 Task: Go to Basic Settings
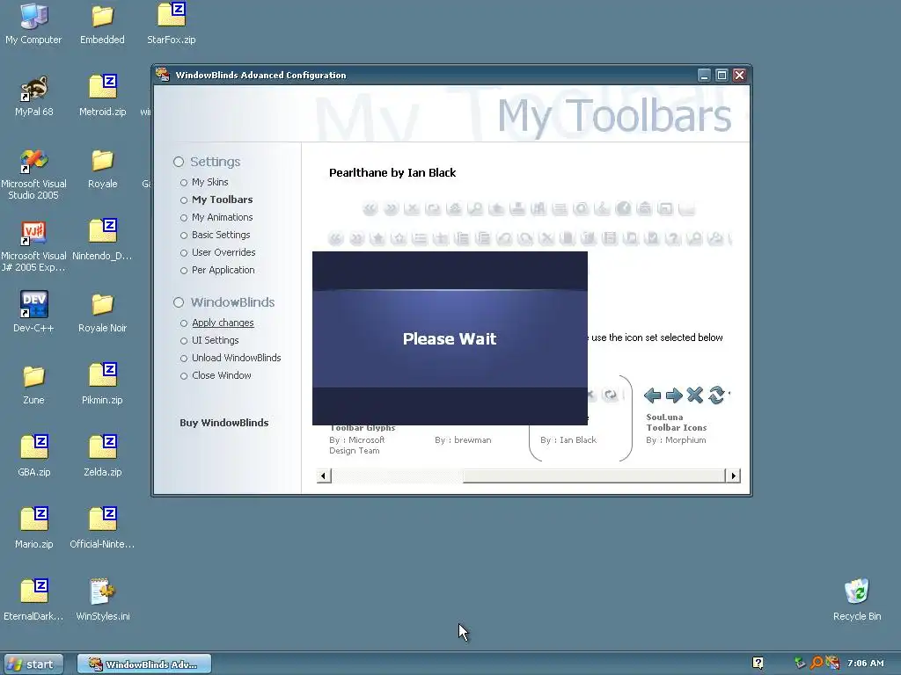click(x=221, y=235)
